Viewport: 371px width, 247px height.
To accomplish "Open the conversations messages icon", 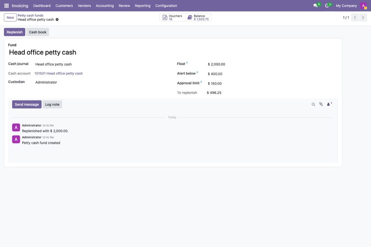I will click(315, 5).
